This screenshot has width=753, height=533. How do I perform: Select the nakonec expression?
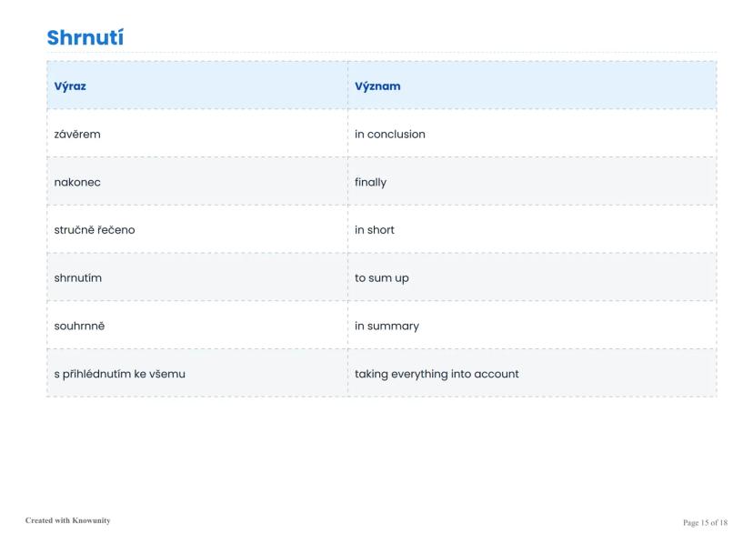pyautogui.click(x=77, y=182)
